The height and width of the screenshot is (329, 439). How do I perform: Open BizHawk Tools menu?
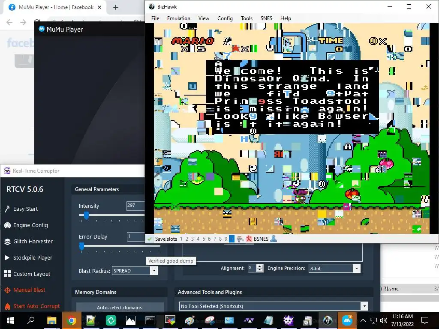pos(247,18)
